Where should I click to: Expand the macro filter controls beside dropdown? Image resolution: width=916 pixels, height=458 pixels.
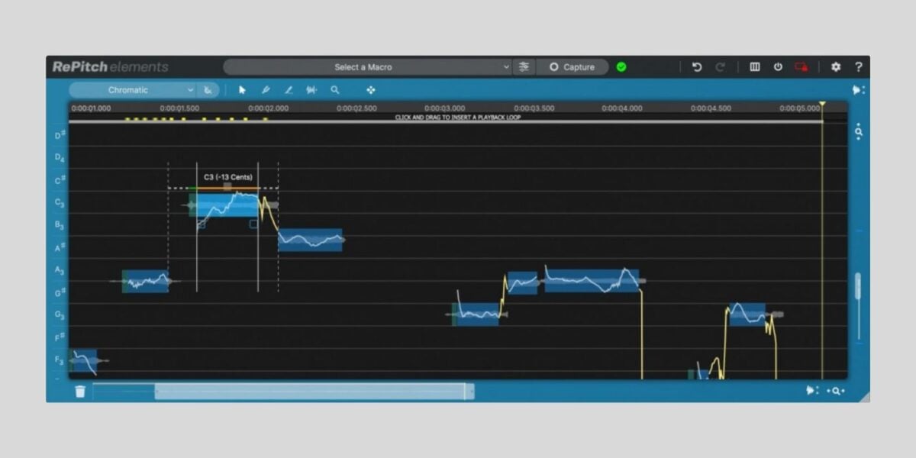click(x=524, y=67)
